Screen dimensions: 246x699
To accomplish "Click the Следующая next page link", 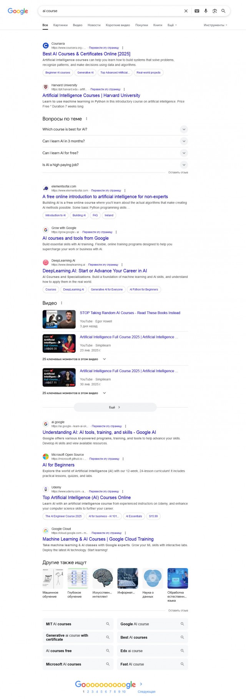I will coord(146,692).
